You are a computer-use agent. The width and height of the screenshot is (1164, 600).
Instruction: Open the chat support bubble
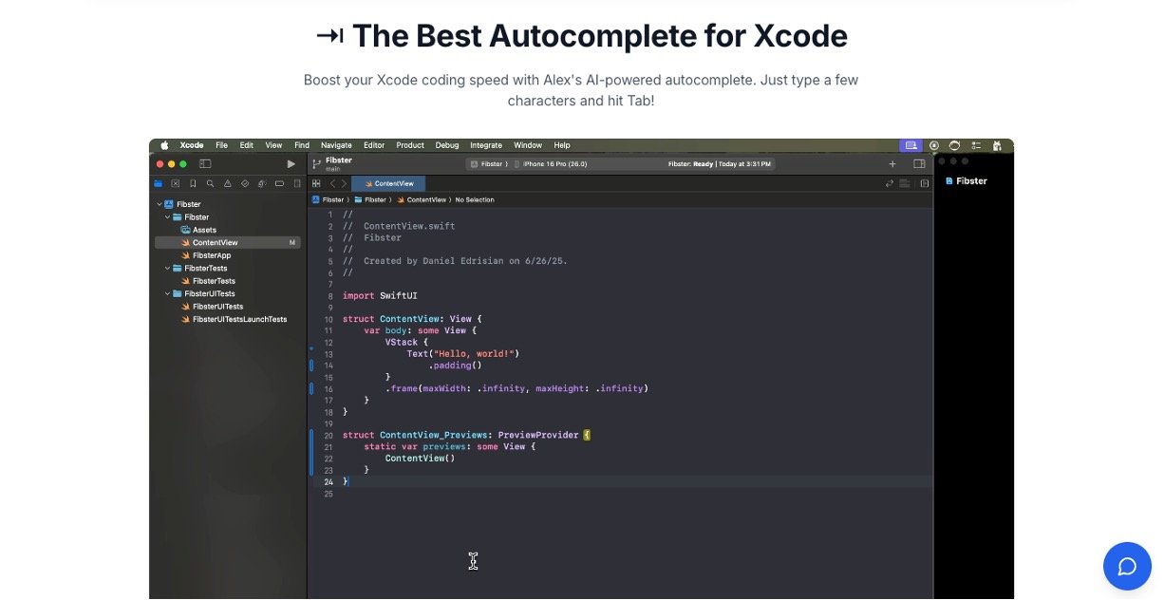pos(1127,567)
